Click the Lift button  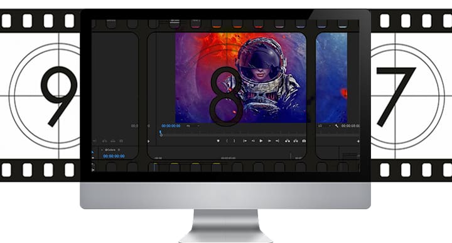click(288, 141)
